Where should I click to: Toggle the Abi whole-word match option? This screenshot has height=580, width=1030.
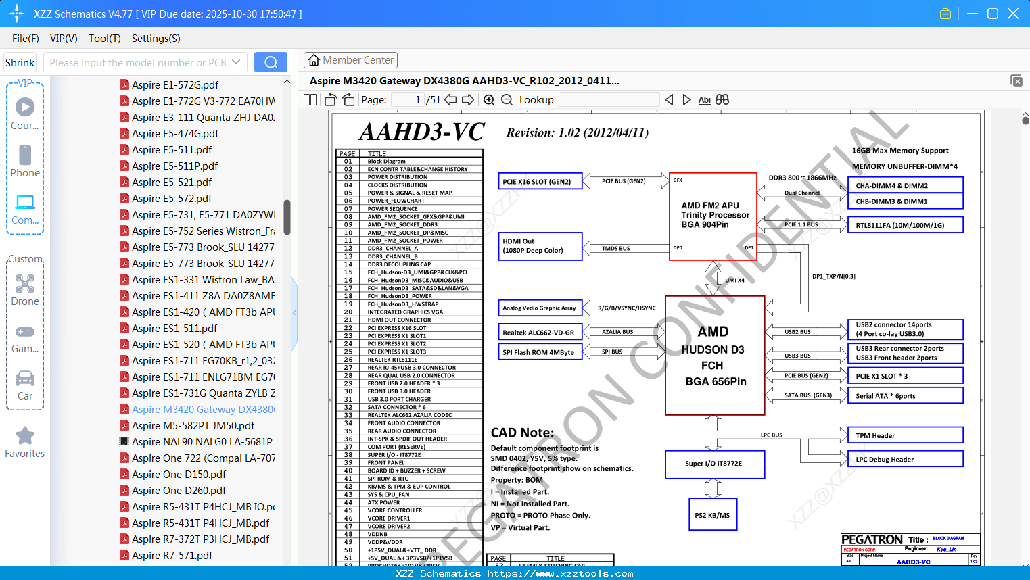[704, 100]
